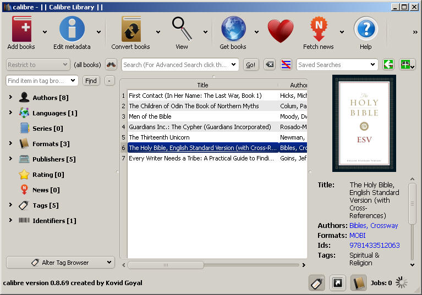Image resolution: width=422 pixels, height=295 pixels.
Task: Sort by the Title column header
Action: (x=202, y=85)
